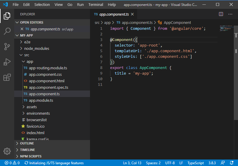Split the editor to the right
Image resolution: width=238 pixels, height=166 pixels.
(221, 14)
